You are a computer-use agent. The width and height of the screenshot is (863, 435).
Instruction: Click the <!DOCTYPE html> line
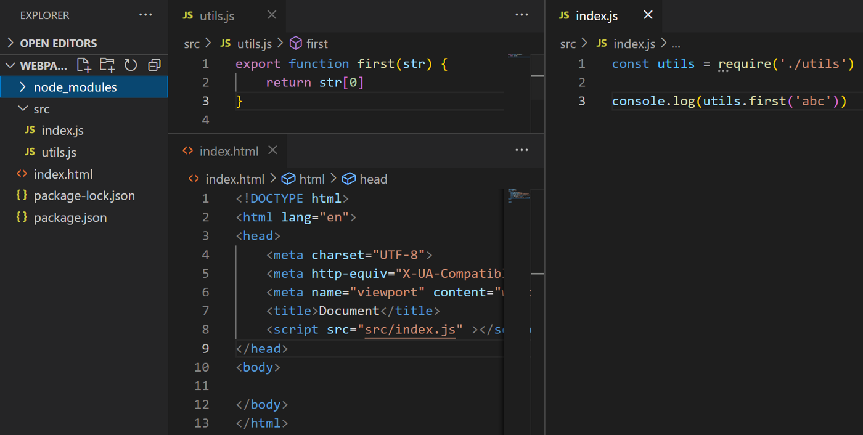pos(292,198)
